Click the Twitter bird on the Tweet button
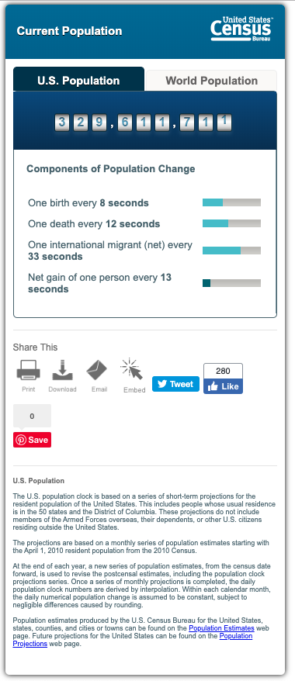This screenshot has height=681, width=295. [x=162, y=384]
